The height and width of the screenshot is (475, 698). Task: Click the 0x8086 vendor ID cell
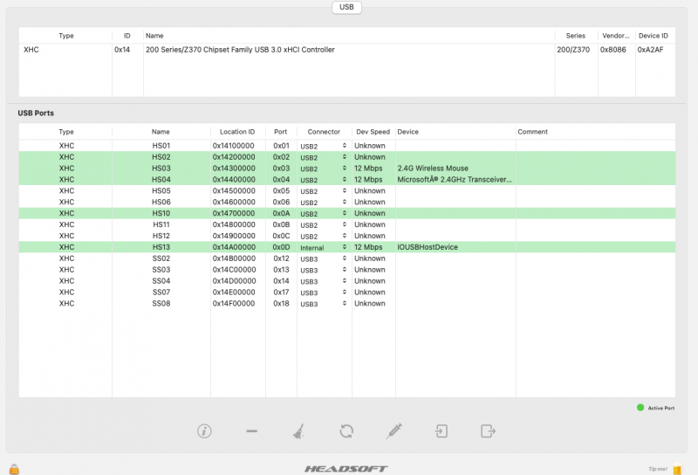(613, 50)
